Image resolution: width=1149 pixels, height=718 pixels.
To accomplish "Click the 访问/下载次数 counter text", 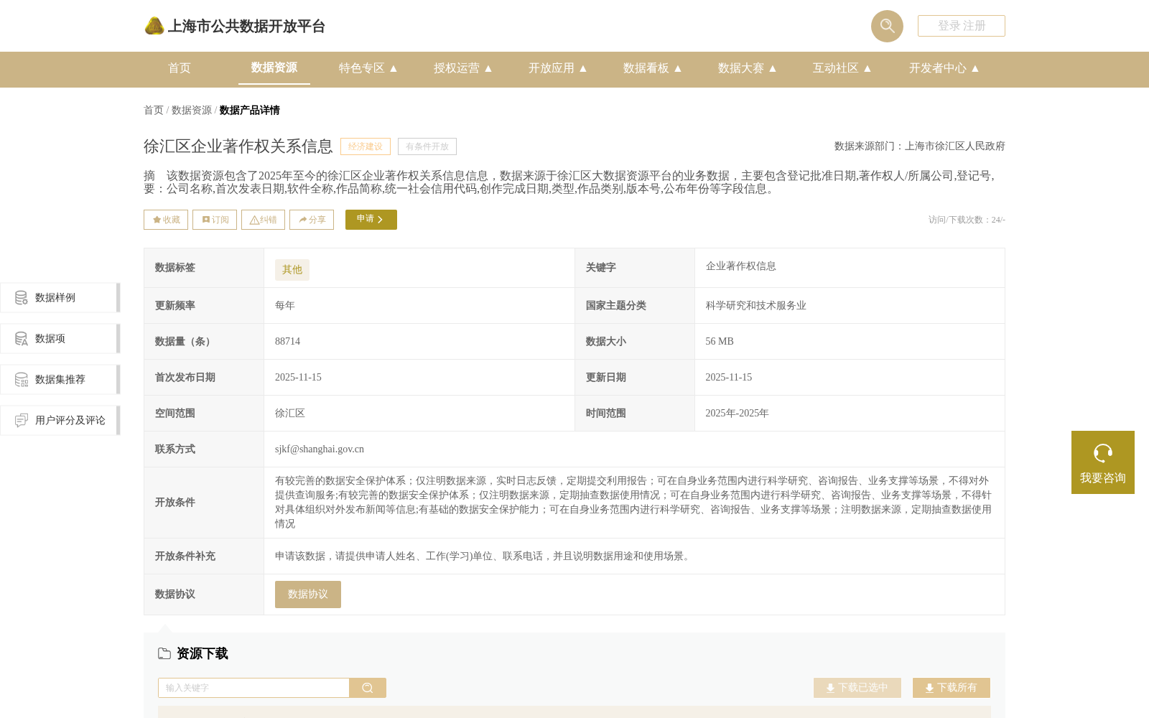I will pos(967,220).
